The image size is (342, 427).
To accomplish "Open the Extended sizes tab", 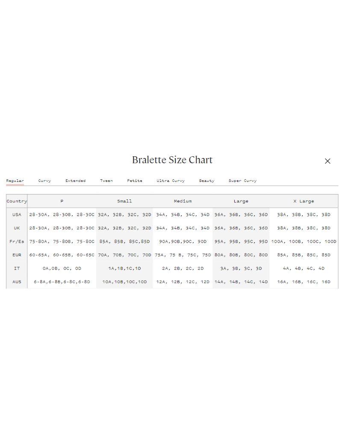I will coord(75,181).
